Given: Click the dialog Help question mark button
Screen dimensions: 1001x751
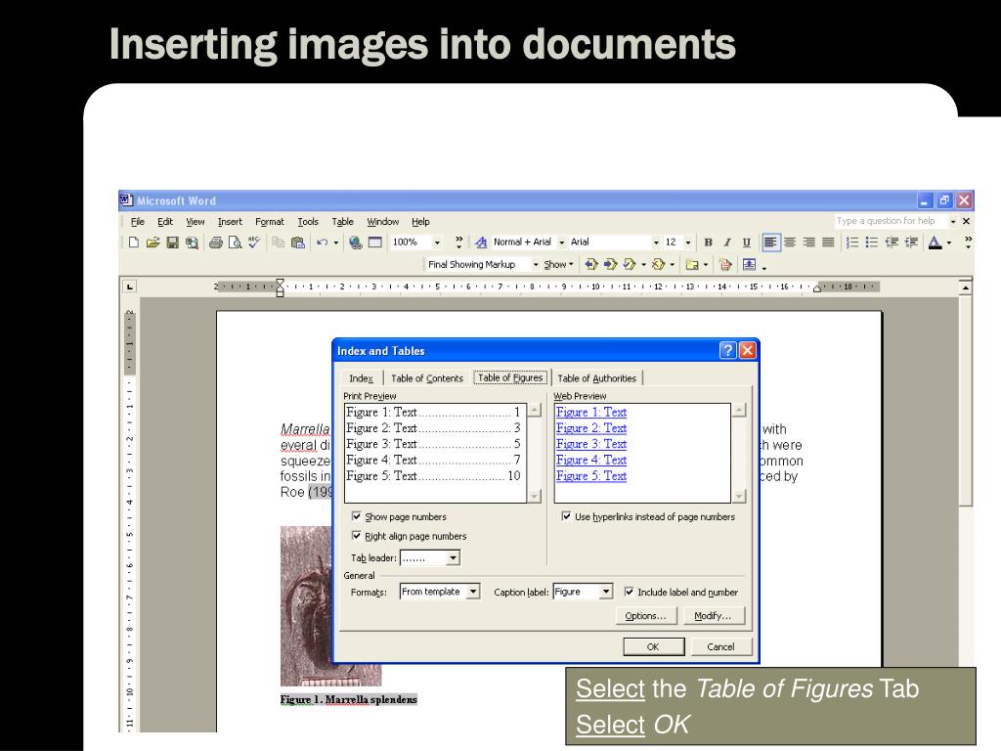Looking at the screenshot, I should [x=727, y=350].
